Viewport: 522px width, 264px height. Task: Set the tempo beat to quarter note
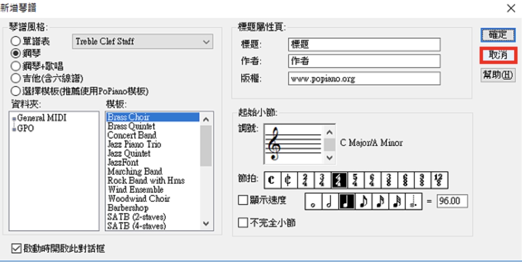347,201
